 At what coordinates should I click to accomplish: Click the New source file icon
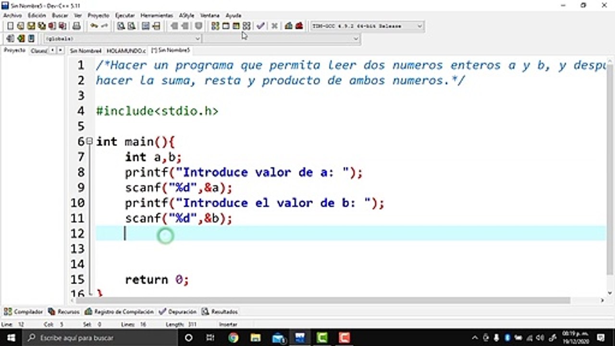pyautogui.click(x=10, y=26)
